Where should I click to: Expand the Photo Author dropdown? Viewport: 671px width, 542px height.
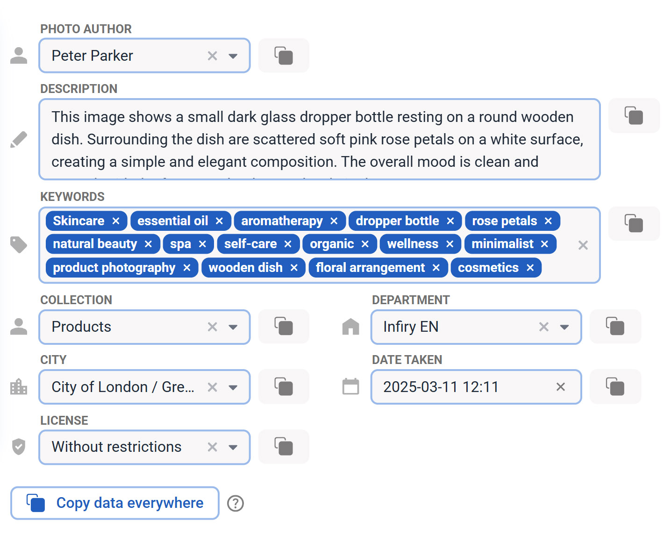pyautogui.click(x=233, y=56)
